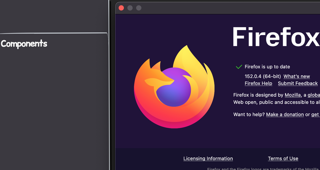Click the Firefox logo image
The height and width of the screenshot is (170, 320).
(x=174, y=87)
